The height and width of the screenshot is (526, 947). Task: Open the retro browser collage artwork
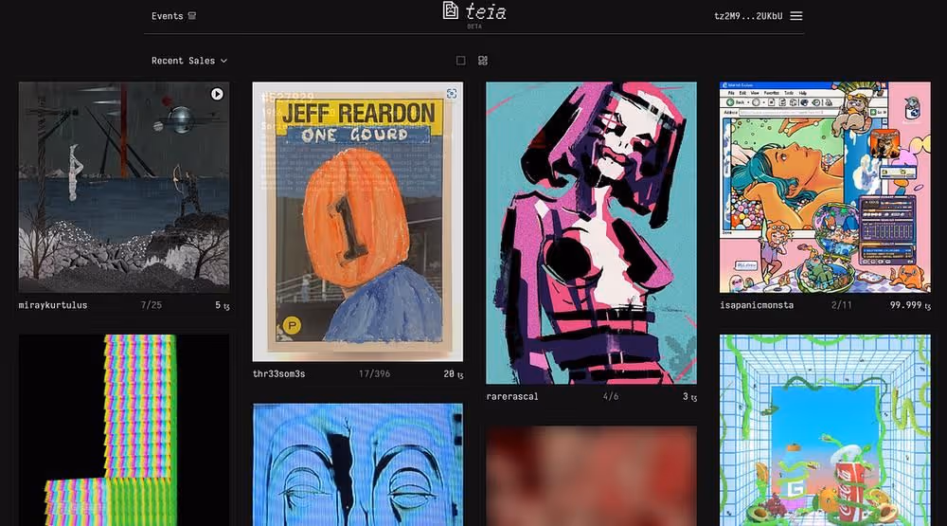coord(825,188)
